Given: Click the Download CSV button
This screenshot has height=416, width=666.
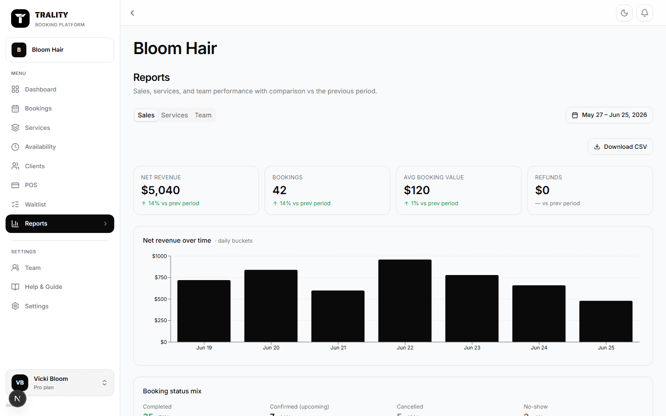Looking at the screenshot, I should click(x=620, y=147).
